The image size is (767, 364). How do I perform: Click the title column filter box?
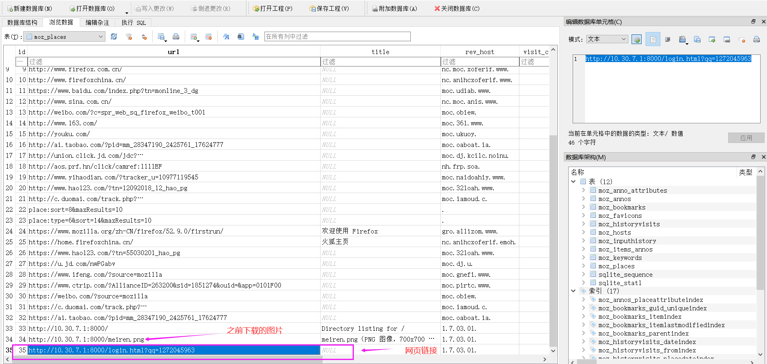(380, 62)
